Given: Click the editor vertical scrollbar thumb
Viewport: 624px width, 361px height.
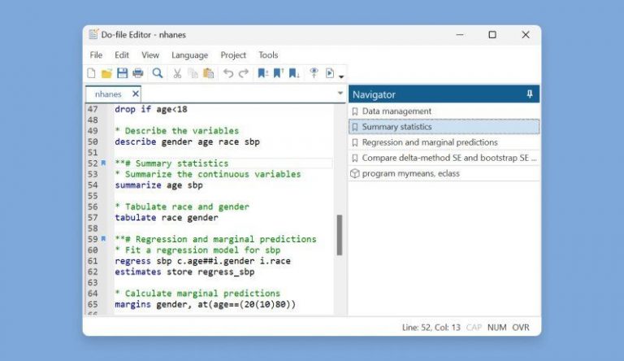Looking at the screenshot, I should (339, 235).
